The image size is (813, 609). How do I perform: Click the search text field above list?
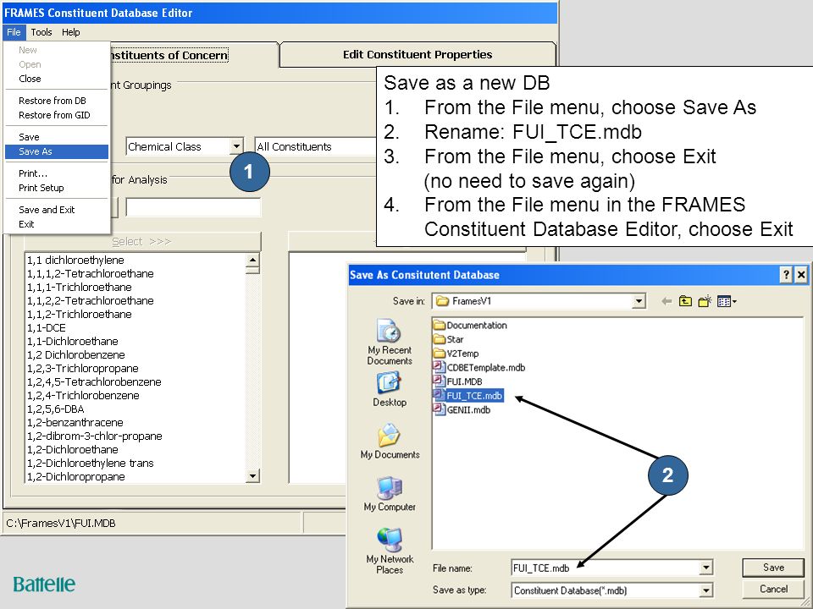193,207
